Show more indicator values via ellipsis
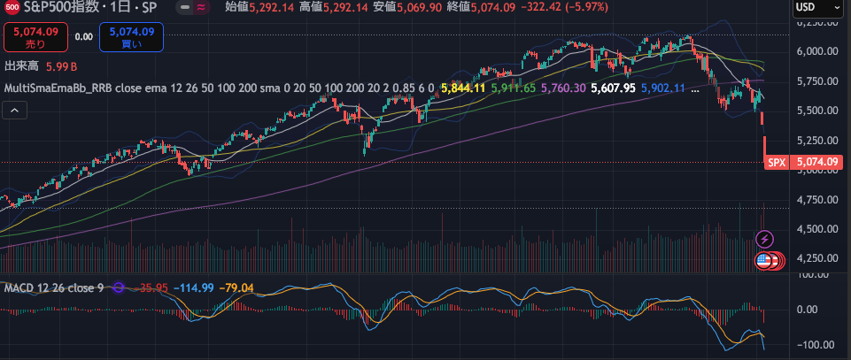 coord(695,89)
